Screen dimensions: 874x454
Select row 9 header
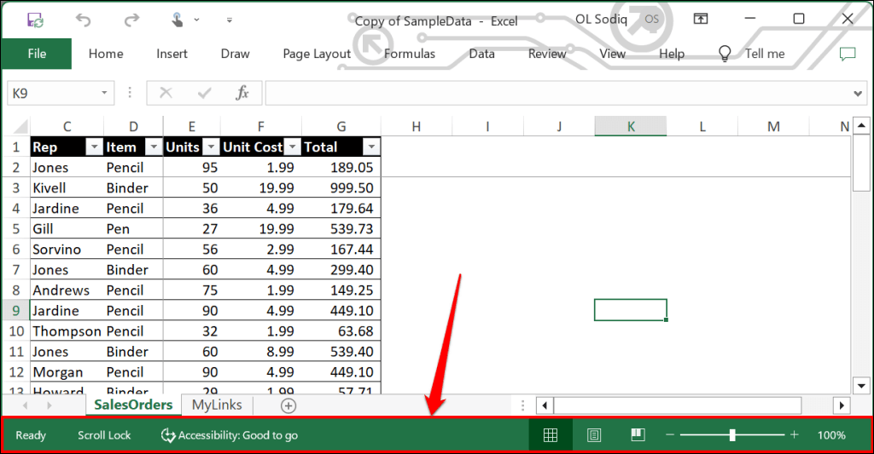16,310
